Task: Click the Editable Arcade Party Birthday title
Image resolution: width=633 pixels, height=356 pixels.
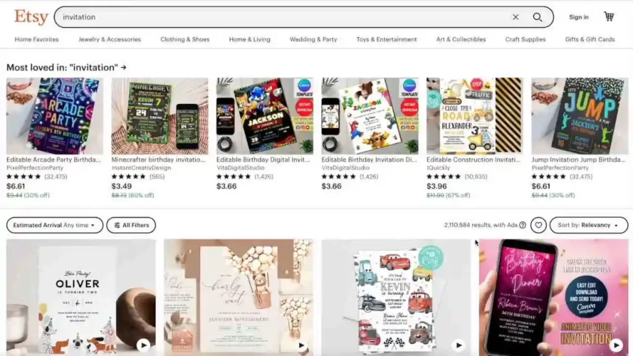Action: (x=54, y=159)
